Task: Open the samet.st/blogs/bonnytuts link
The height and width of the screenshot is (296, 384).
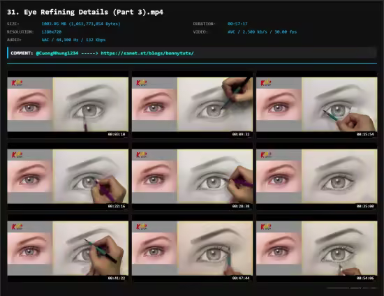Action: [x=147, y=53]
